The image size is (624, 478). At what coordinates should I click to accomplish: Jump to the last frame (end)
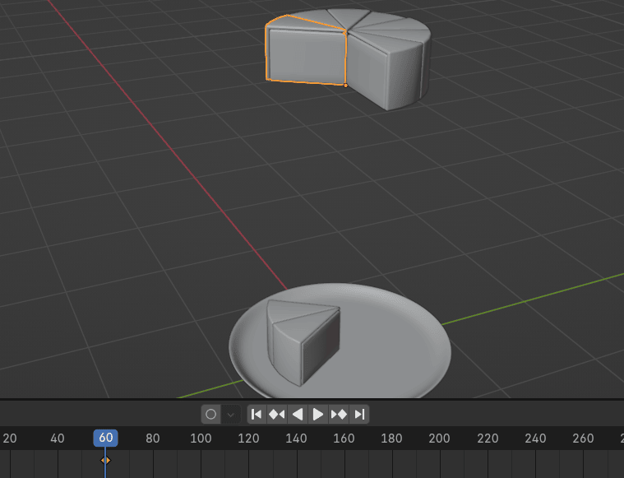[359, 414]
